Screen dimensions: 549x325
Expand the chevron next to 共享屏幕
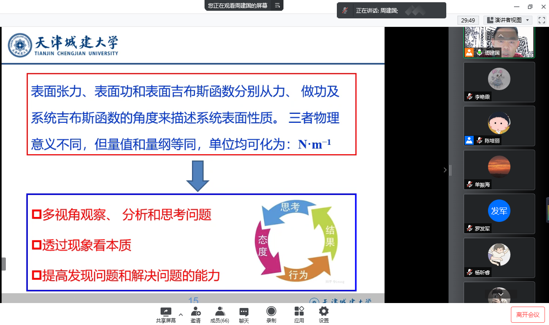[181, 314]
